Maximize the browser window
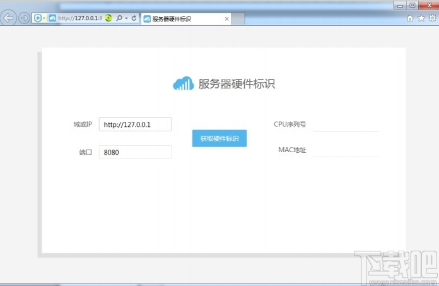The height and width of the screenshot is (286, 439). (x=412, y=5)
